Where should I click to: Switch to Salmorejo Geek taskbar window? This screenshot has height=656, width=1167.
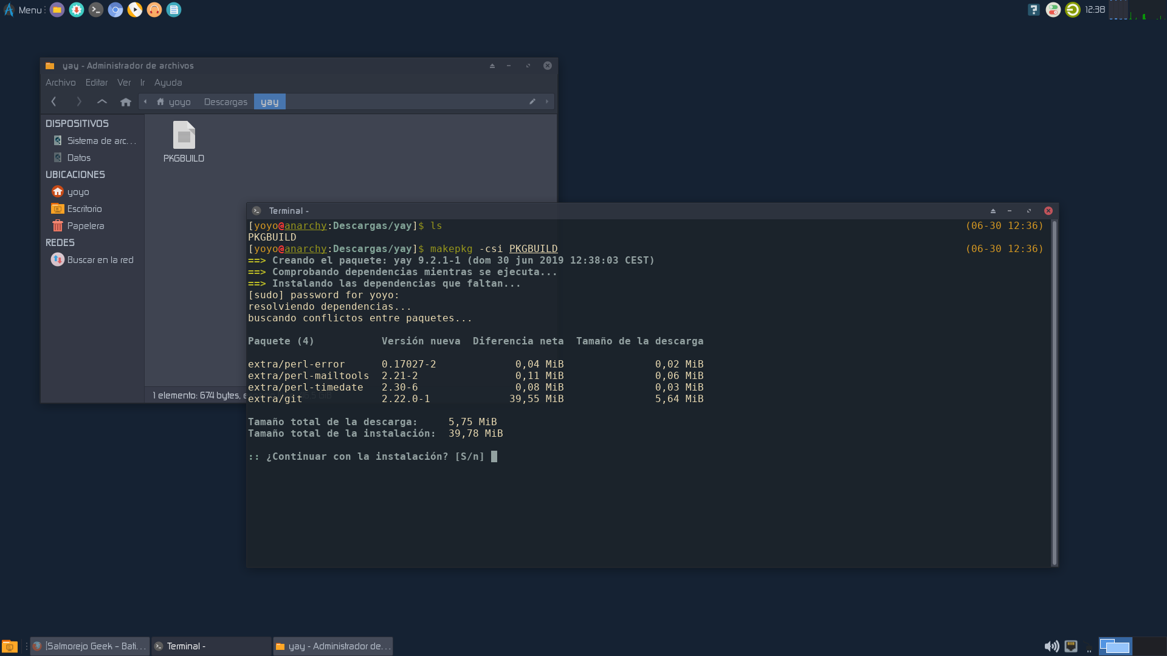[x=90, y=646]
